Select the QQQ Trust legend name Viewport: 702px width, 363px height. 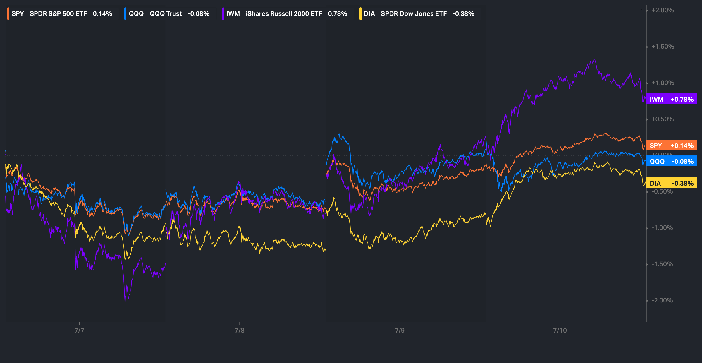[x=166, y=14]
